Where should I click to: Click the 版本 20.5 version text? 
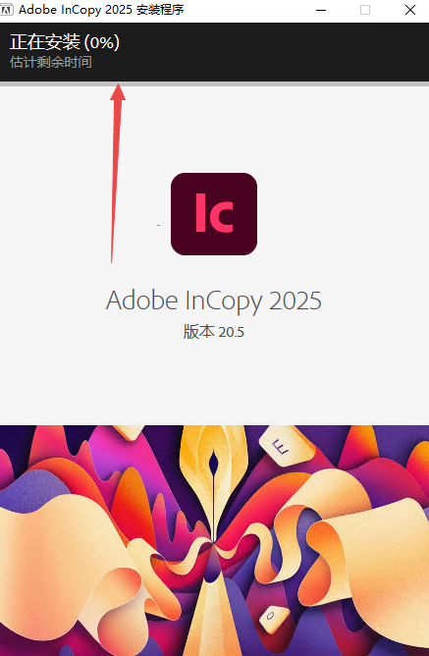pos(214,332)
